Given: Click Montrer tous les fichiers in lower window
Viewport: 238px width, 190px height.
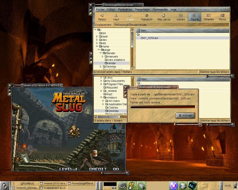Looking at the screenshot, I should [215, 121].
